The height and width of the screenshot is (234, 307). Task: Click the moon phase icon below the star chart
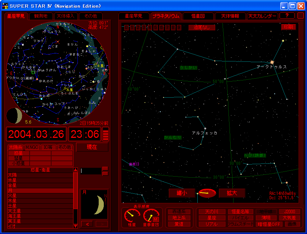point(14,116)
